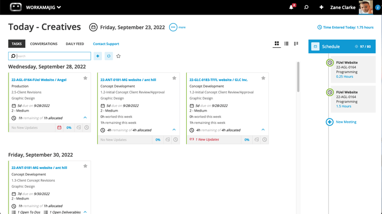This screenshot has height=214, width=382.
Task: Click No New Updates on FUel Website card
Action: 25,128
